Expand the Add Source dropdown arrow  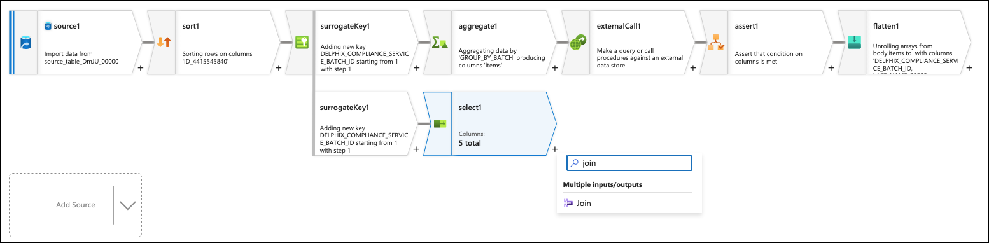point(128,205)
